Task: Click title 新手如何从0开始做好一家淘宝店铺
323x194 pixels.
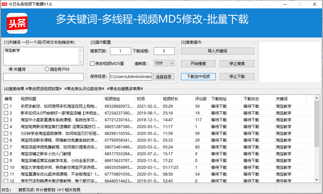Action: pos(60,113)
